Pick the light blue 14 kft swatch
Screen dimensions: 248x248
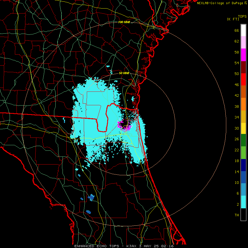tap(243, 190)
